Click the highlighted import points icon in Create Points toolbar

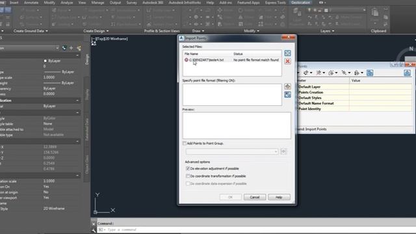(x=370, y=72)
